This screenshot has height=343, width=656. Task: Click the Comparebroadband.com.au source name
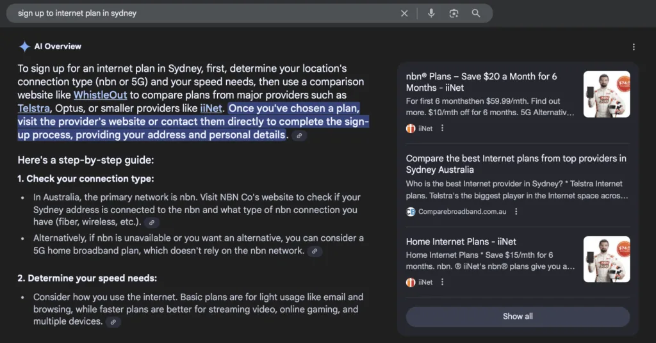[462, 212]
